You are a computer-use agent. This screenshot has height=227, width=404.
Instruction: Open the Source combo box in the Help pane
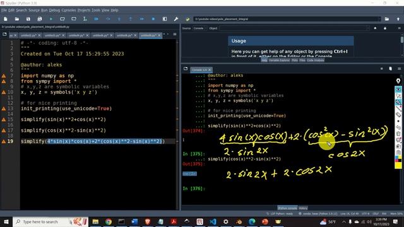click(200, 28)
